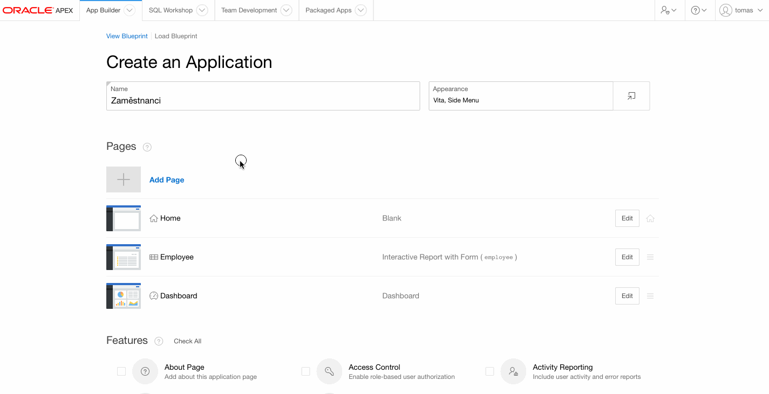Click the home icon beside Home Edit
Screen dimensions: 769x394
[650, 218]
